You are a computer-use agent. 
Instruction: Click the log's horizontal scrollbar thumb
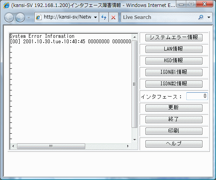tap(51, 146)
